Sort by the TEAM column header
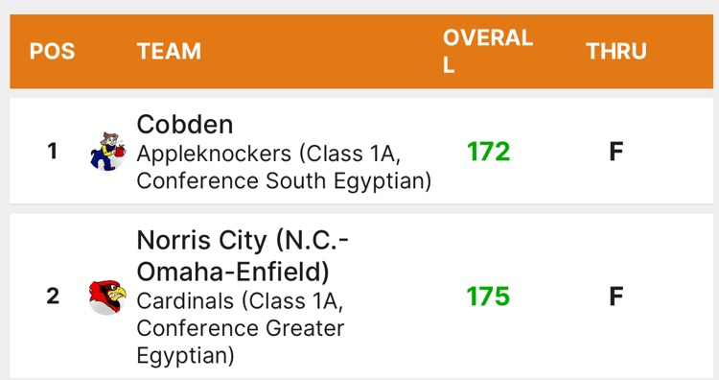This screenshot has width=719, height=380. pos(169,51)
